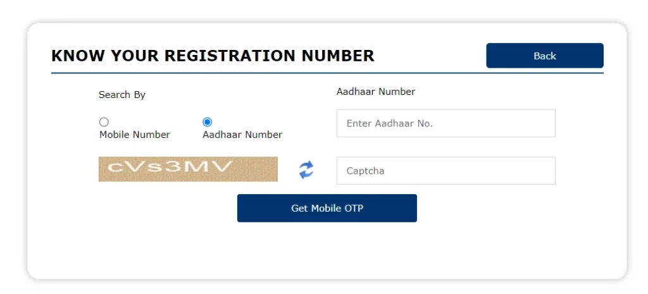Go back using the Back button
The image size is (648, 294).
(x=545, y=56)
